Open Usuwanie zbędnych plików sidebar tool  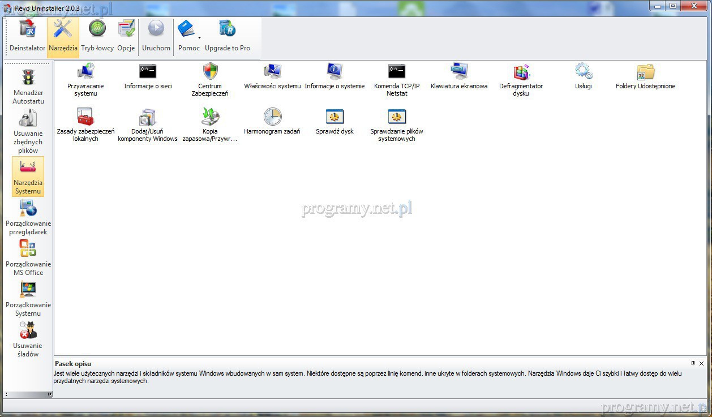(28, 130)
